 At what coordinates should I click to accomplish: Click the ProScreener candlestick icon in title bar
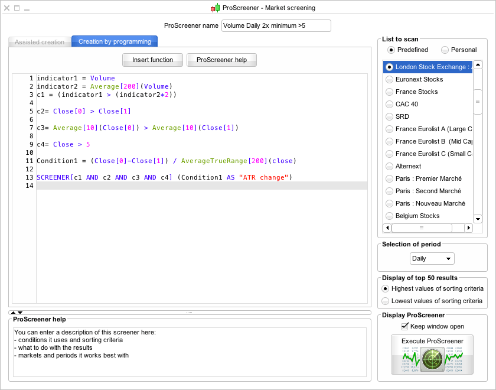click(x=216, y=8)
